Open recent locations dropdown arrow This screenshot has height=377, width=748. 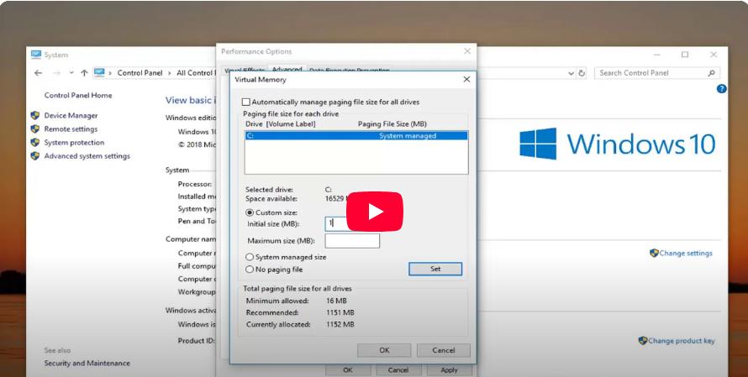tap(71, 73)
